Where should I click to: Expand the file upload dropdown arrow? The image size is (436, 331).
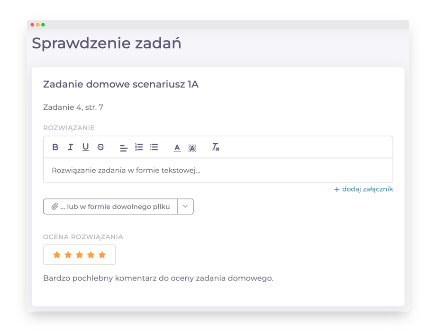point(185,207)
